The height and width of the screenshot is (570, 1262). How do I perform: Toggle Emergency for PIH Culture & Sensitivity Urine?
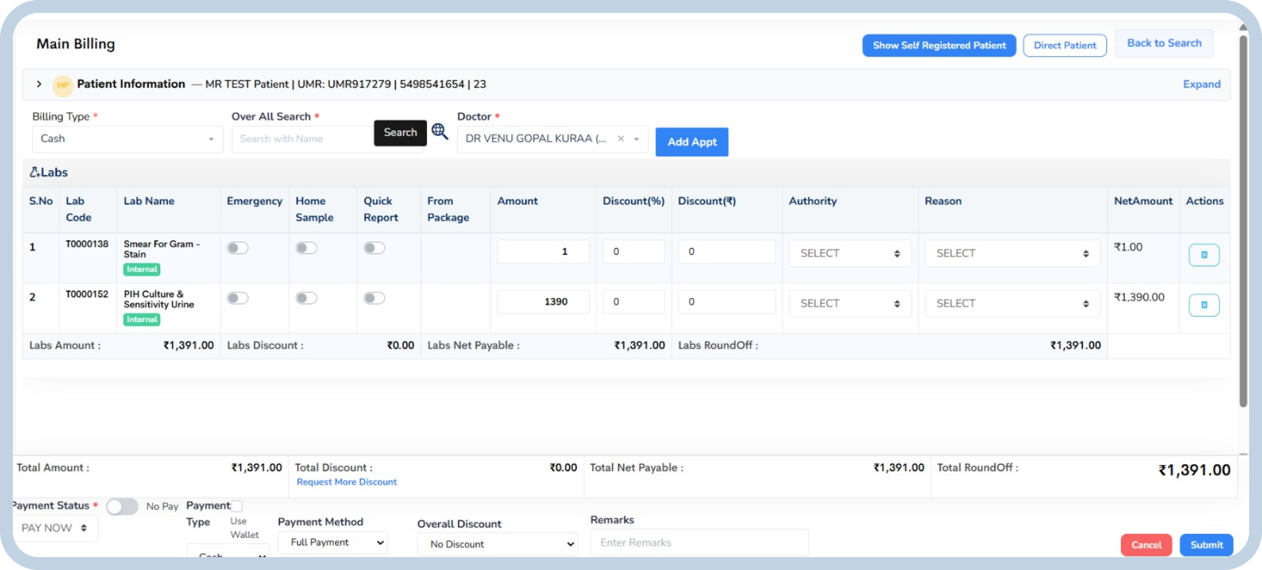238,298
